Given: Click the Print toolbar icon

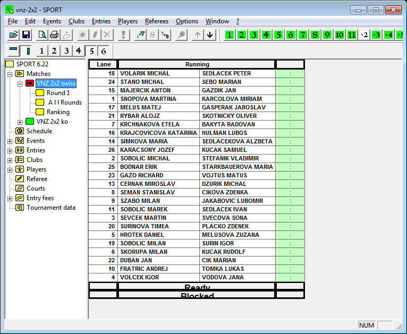Looking at the screenshot, I should coord(54,35).
